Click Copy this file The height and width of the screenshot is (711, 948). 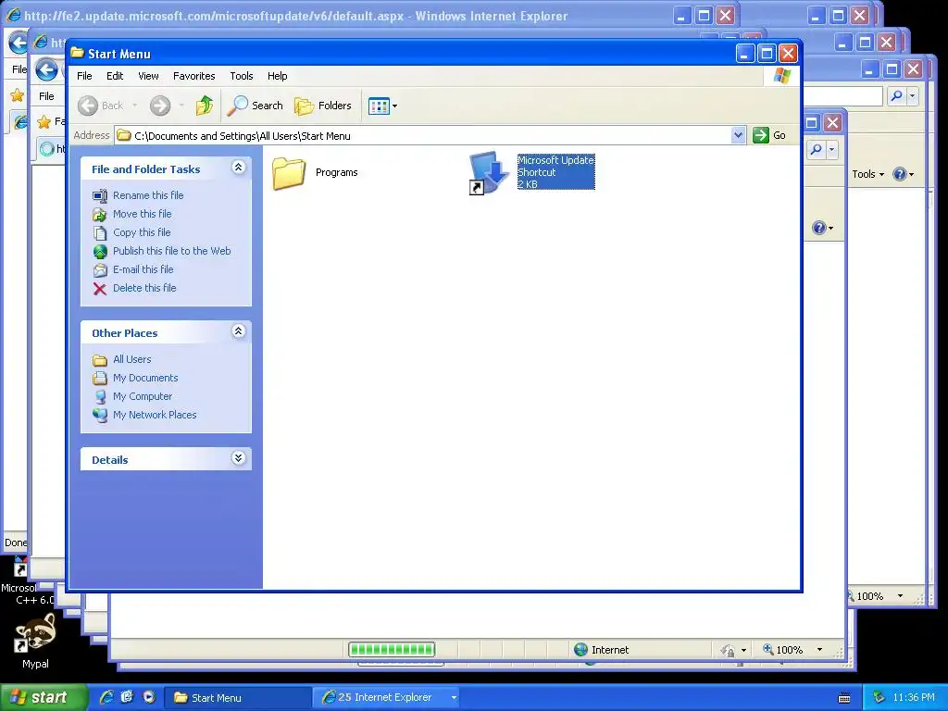[x=142, y=232]
